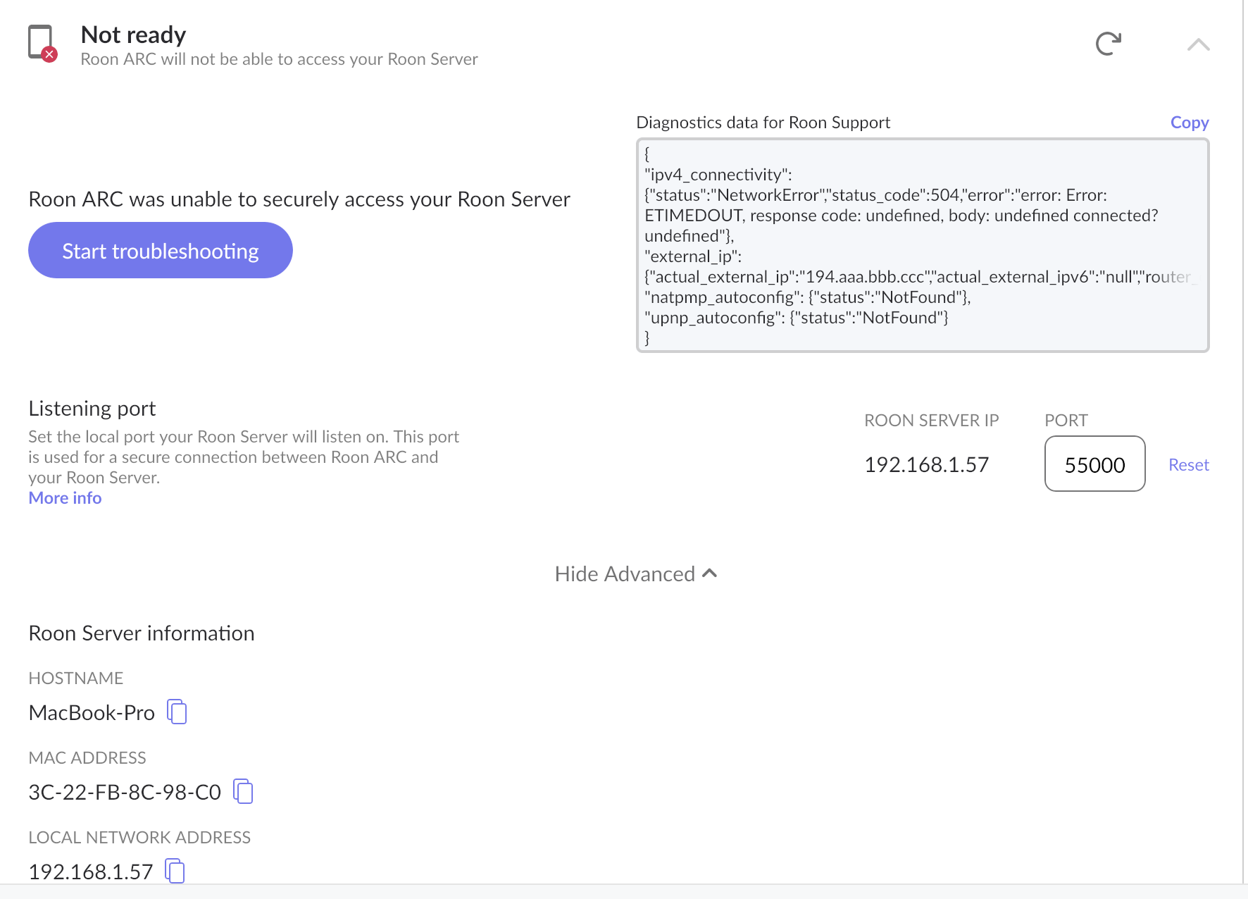Click the Not ready device status icon
The image size is (1248, 899).
click(x=42, y=42)
